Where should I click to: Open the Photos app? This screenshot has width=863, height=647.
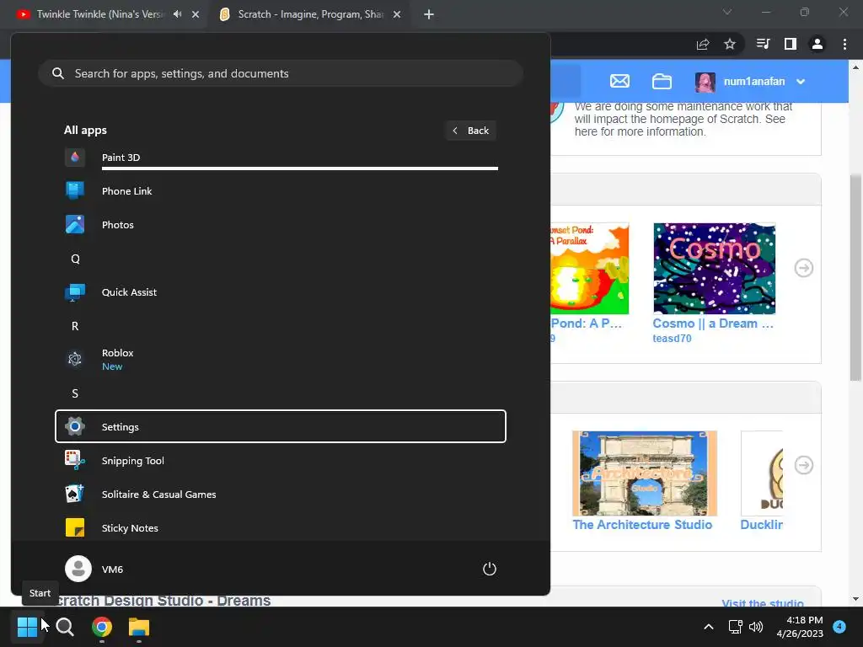click(x=280, y=224)
